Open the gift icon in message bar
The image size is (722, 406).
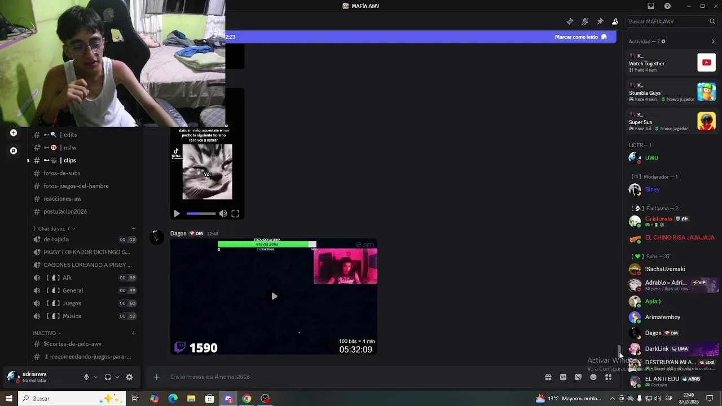pyautogui.click(x=548, y=377)
